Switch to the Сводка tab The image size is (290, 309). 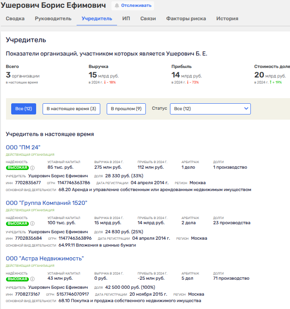click(x=15, y=19)
